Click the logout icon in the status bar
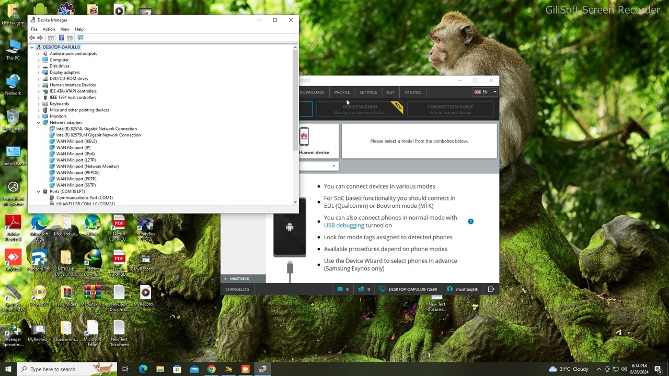Viewport: 669px width, 376px height. click(491, 289)
